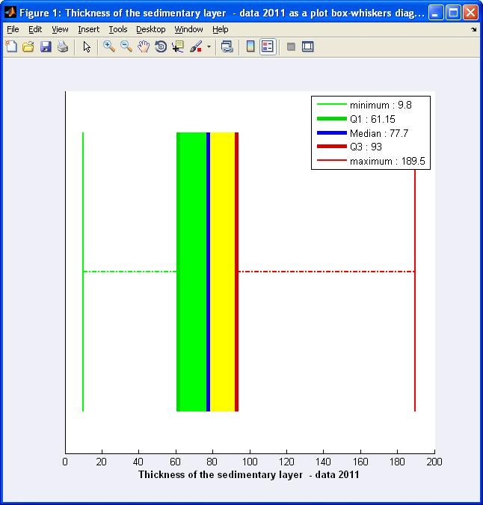Print the figure with the printer icon

point(62,46)
